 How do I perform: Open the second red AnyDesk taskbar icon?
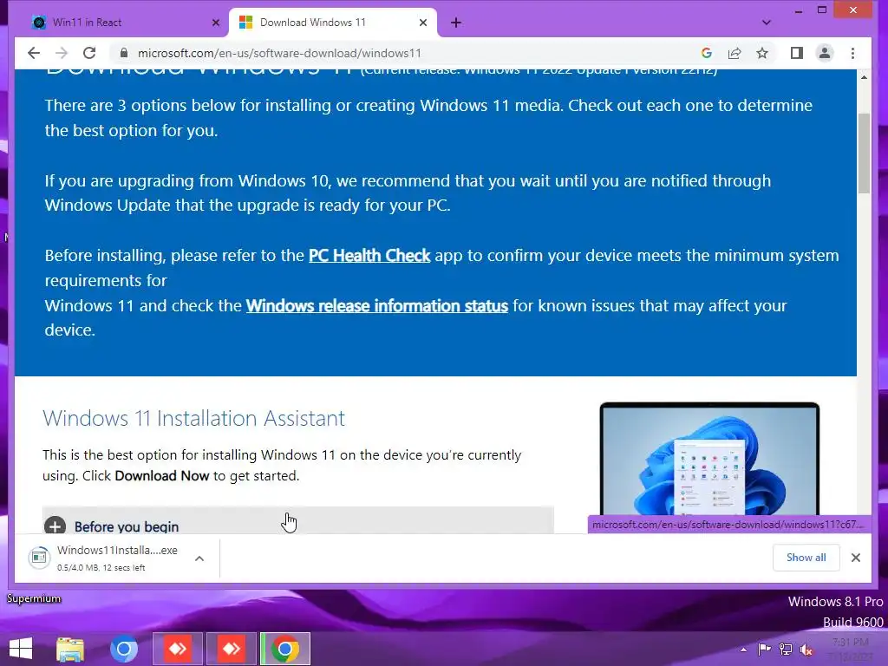pyautogui.click(x=232, y=649)
